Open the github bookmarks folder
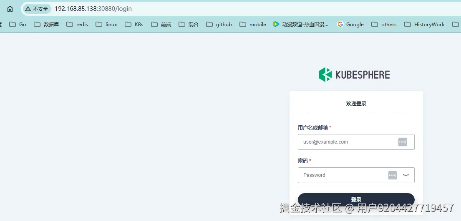The height and width of the screenshot is (221, 461). tap(219, 25)
